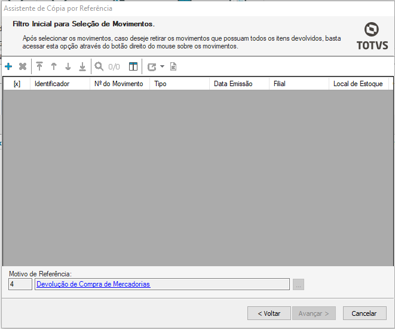Click the Motivo de Referência code field
Screen dimensions: 395x329
click(x=20, y=284)
